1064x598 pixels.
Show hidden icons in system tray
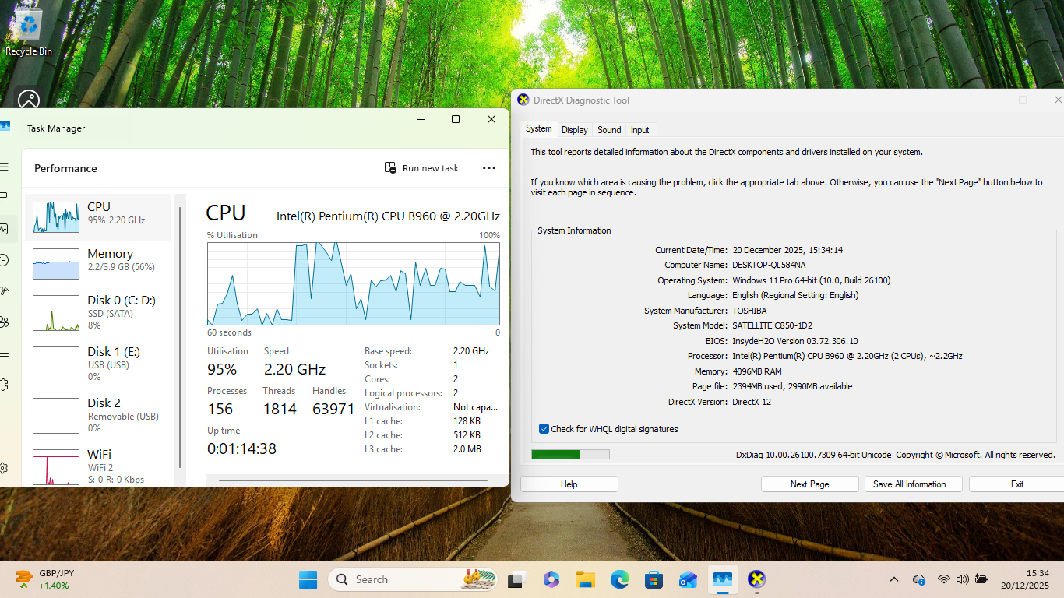pyautogui.click(x=894, y=579)
